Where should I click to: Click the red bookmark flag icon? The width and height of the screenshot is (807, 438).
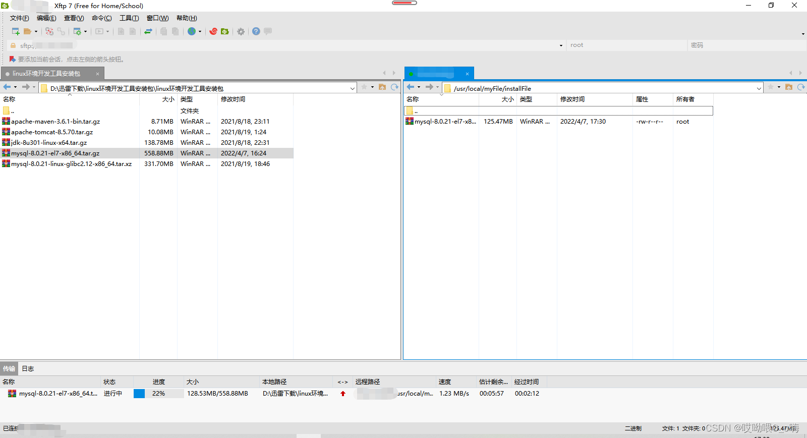(x=13, y=59)
